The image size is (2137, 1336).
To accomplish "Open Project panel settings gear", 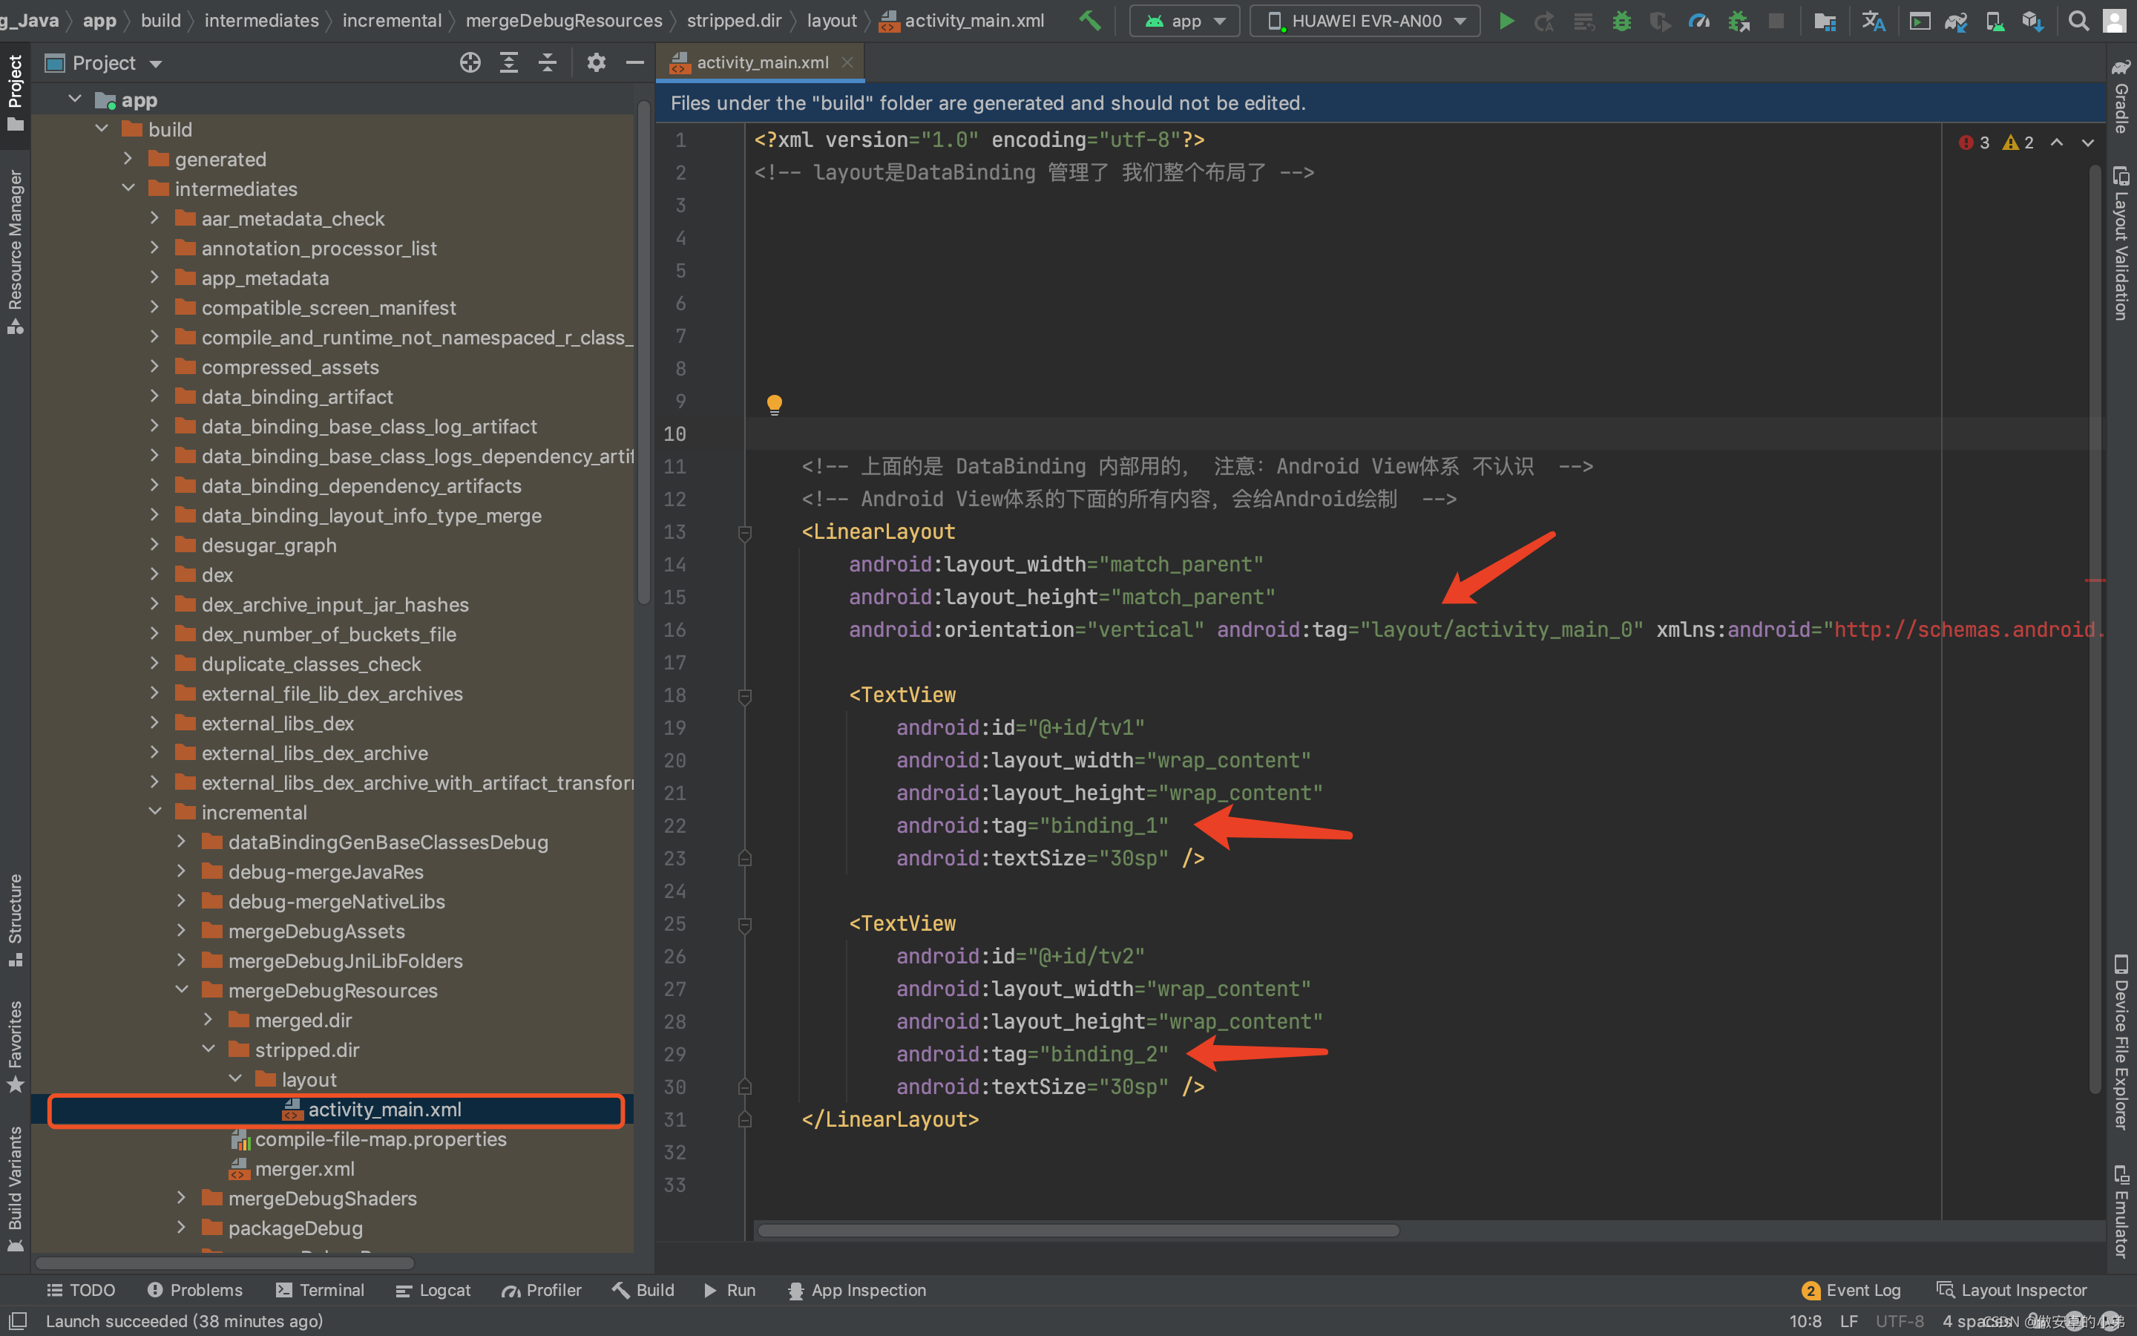I will point(597,62).
